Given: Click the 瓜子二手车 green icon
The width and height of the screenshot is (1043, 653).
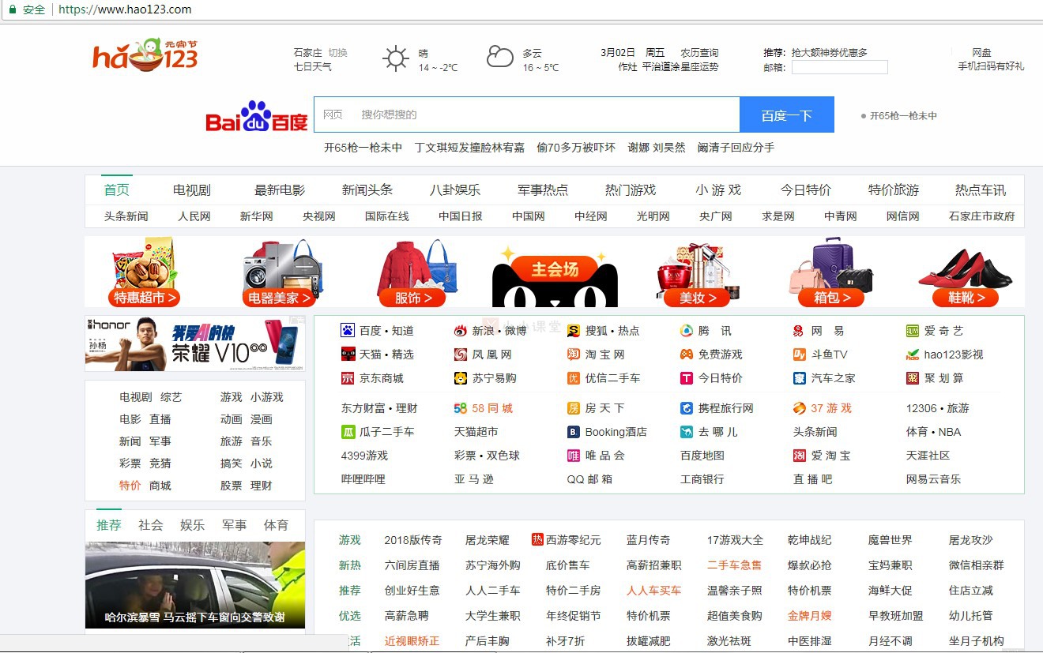Looking at the screenshot, I should tap(348, 432).
